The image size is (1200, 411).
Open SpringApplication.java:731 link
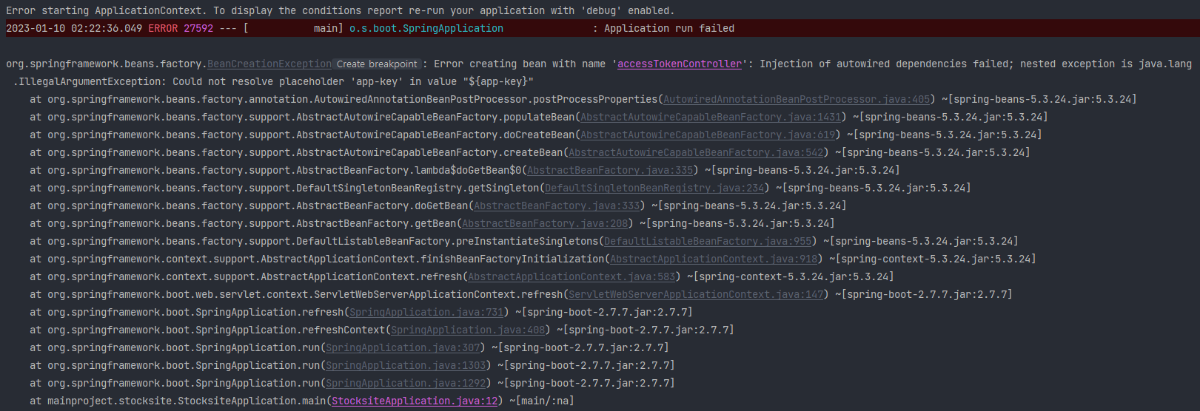point(426,313)
